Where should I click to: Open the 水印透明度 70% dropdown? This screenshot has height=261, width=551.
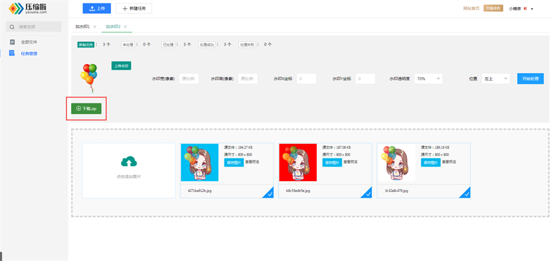point(428,79)
